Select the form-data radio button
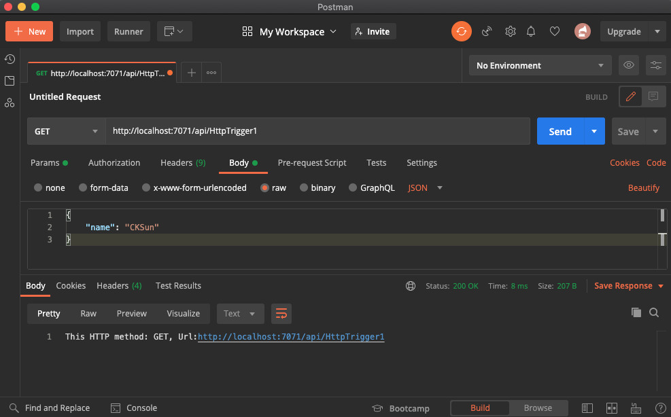Image resolution: width=671 pixels, height=417 pixels. click(83, 187)
